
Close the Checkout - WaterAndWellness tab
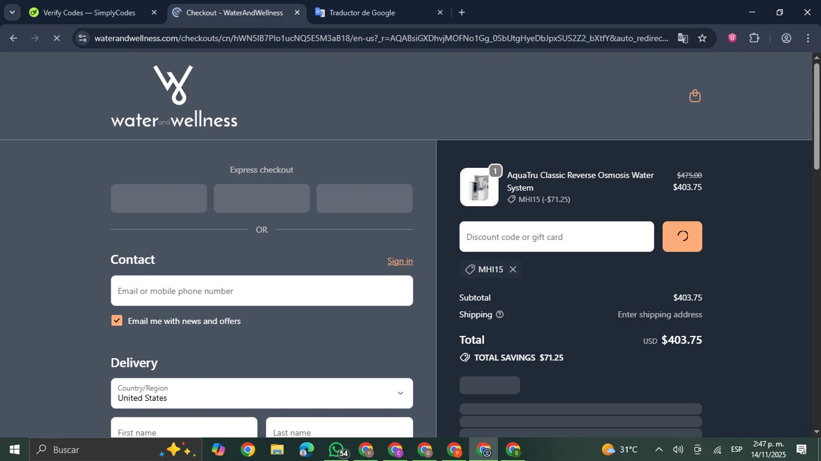(x=297, y=13)
